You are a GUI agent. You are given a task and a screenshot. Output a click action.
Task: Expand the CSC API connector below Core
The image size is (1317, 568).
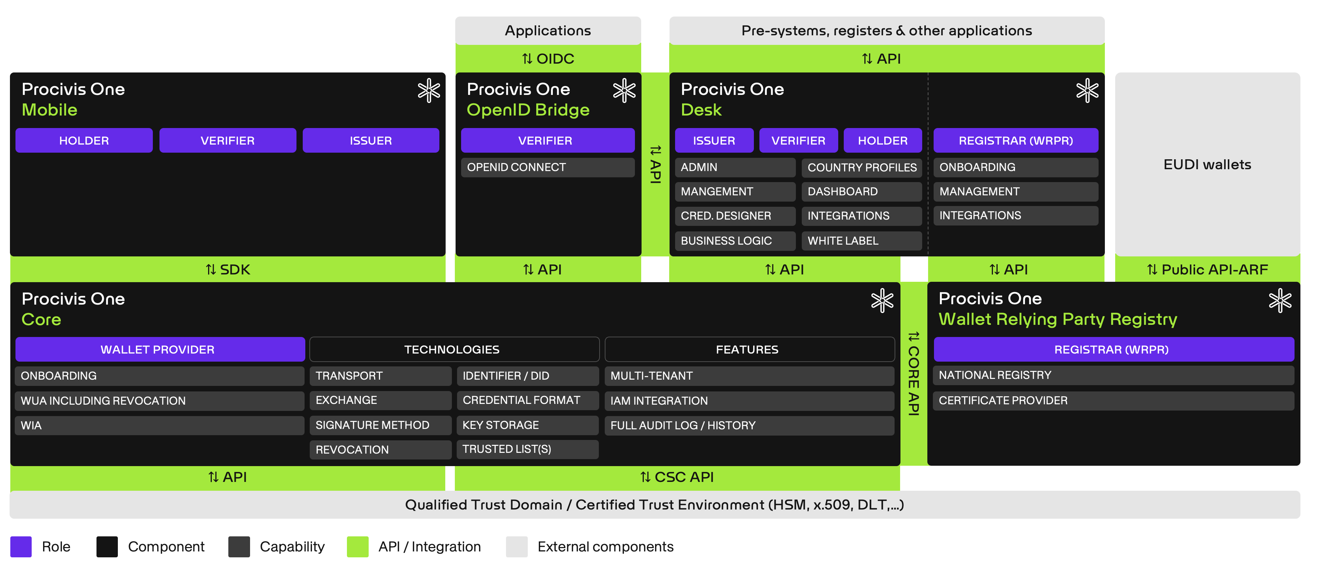coord(676,477)
